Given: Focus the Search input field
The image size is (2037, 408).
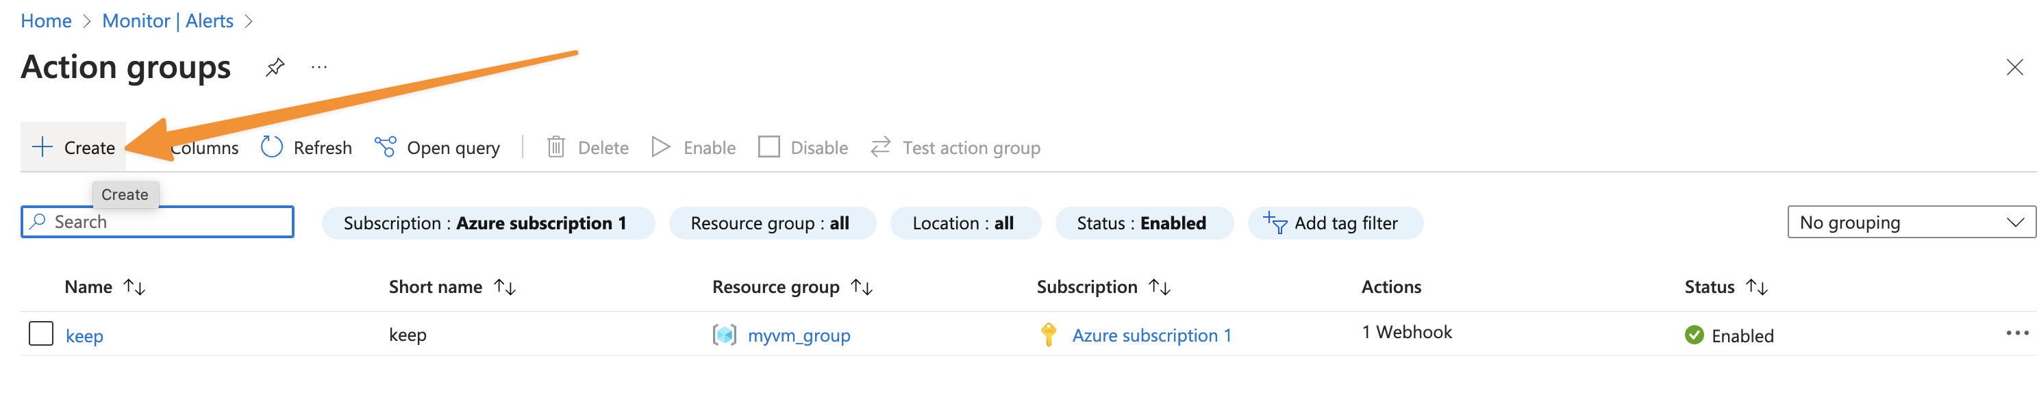Looking at the screenshot, I should click(158, 222).
